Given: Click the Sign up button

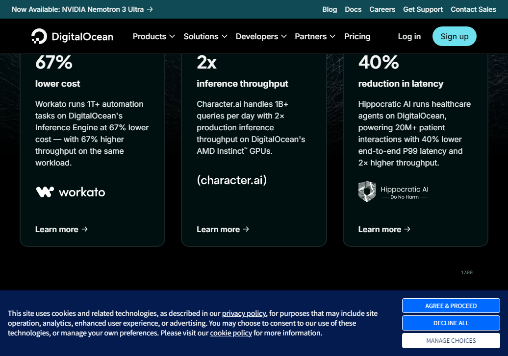Looking at the screenshot, I should (x=454, y=36).
